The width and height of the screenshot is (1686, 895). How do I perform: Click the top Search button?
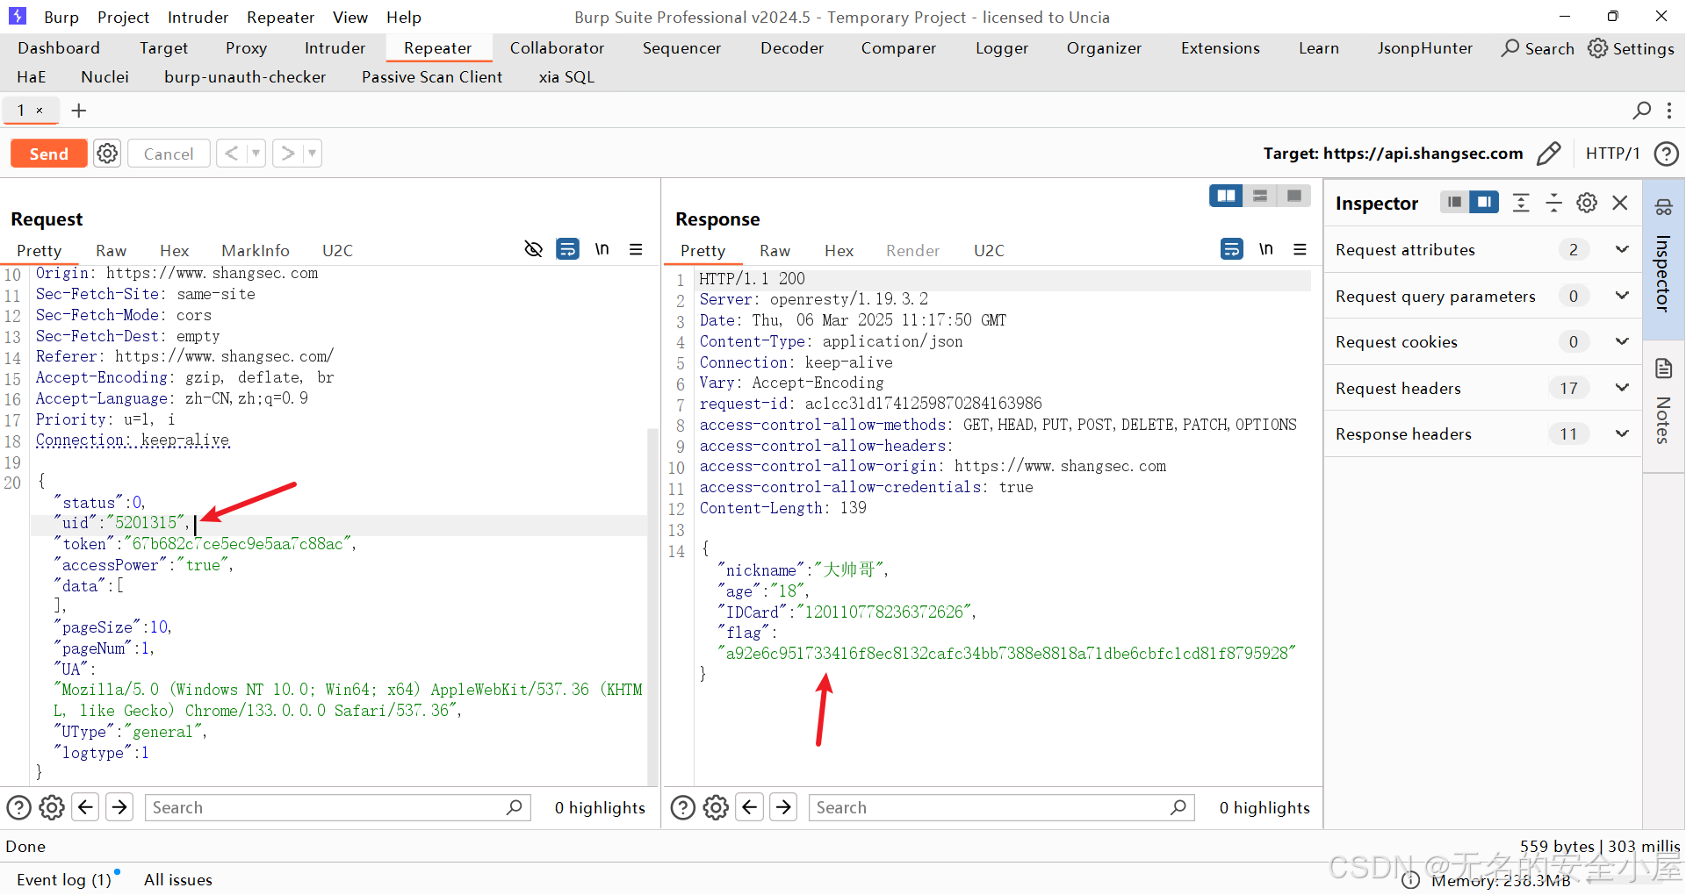(x=1538, y=48)
